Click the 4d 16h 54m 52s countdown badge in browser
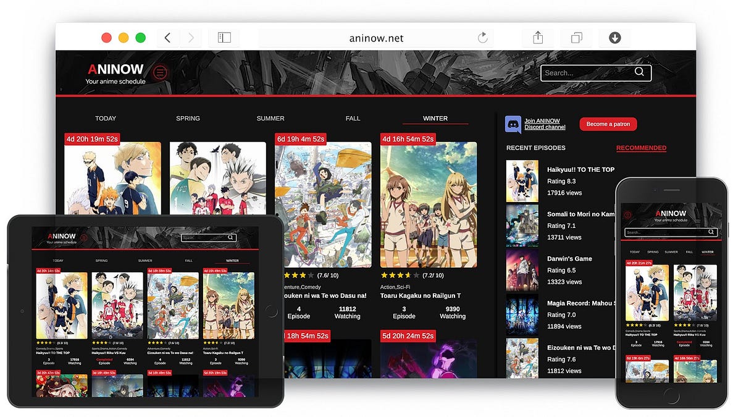Image resolution: width=741 pixels, height=417 pixels. 408,139
